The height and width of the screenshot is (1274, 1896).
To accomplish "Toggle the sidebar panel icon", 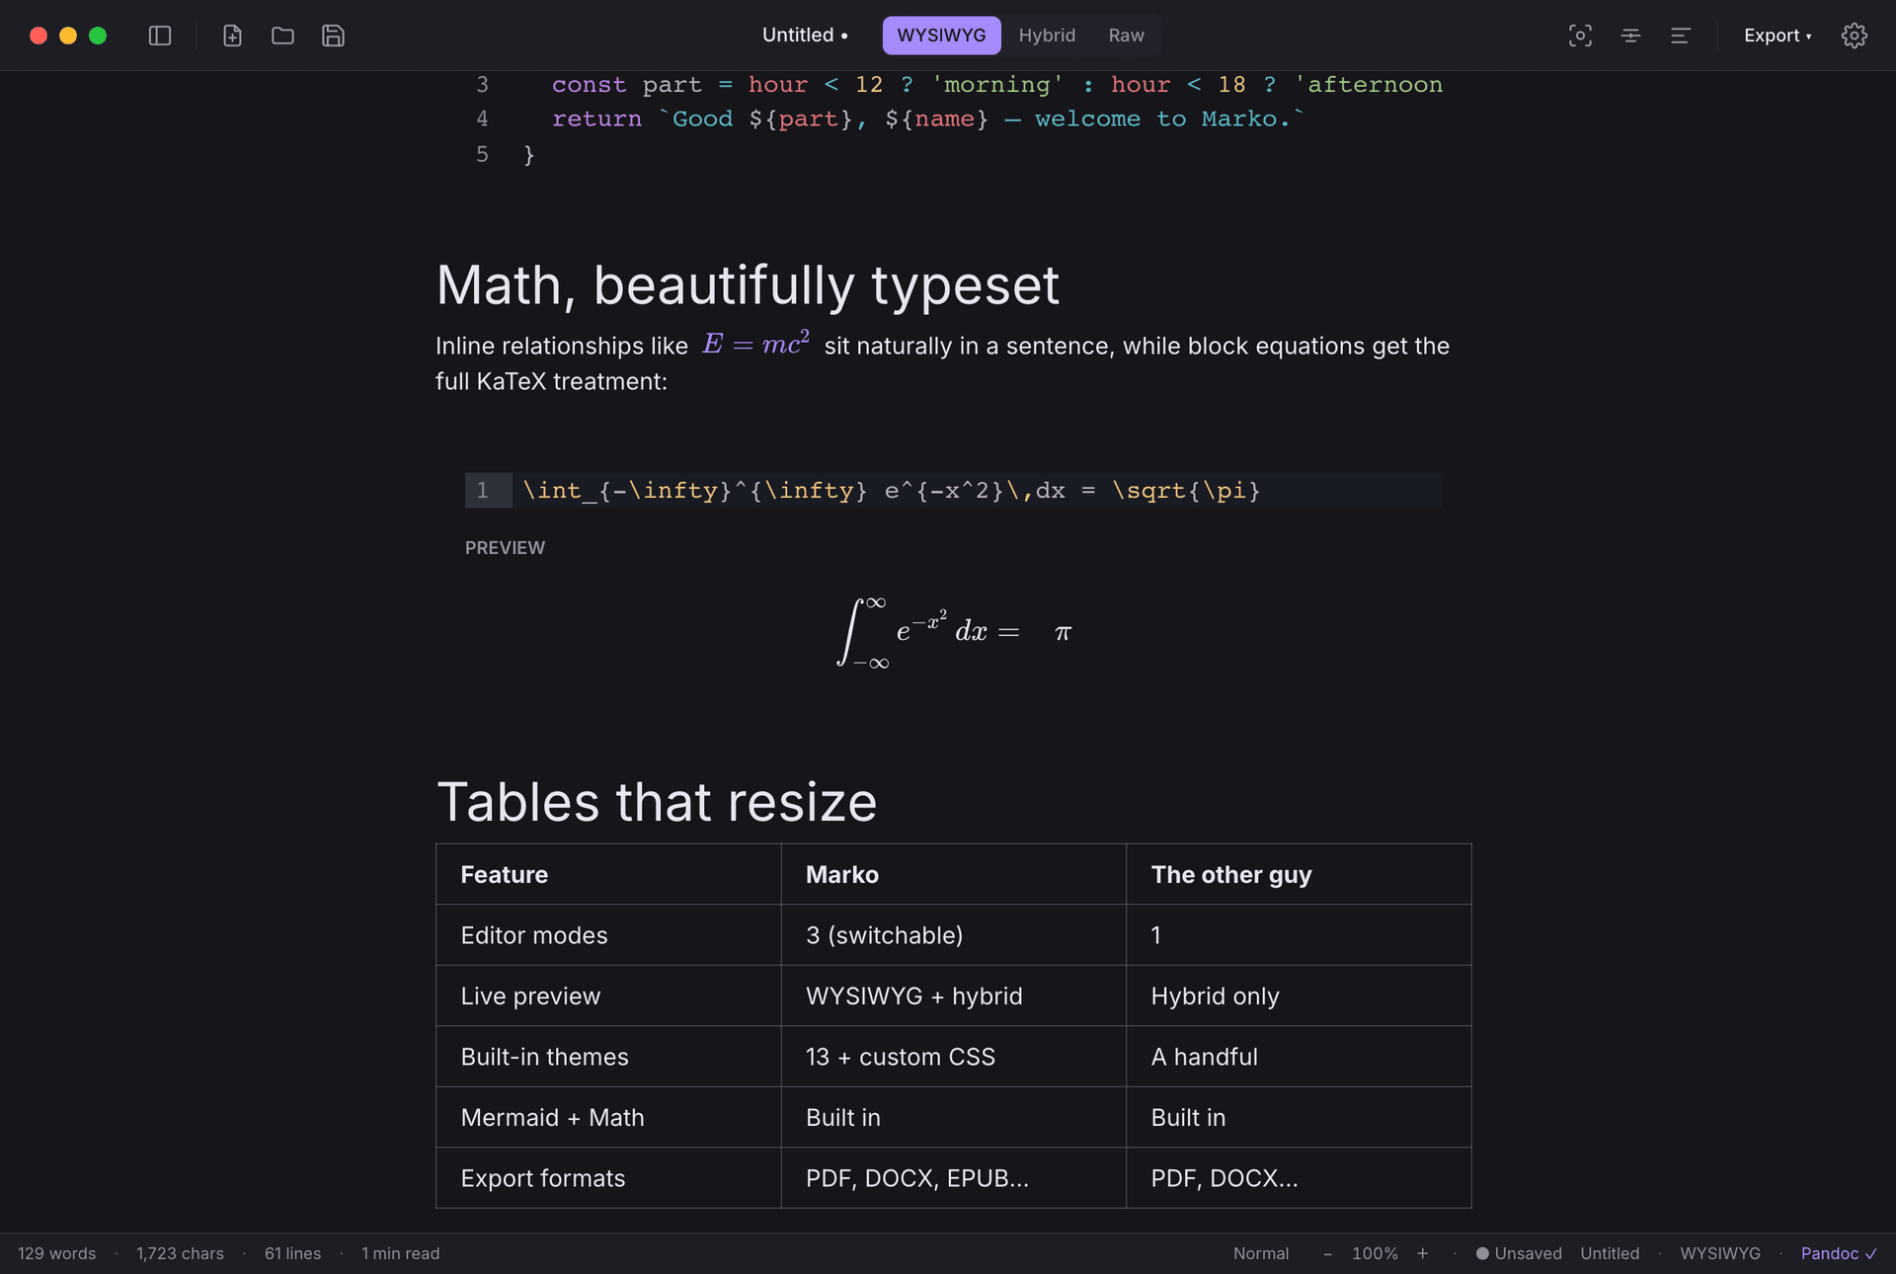I will click(160, 36).
